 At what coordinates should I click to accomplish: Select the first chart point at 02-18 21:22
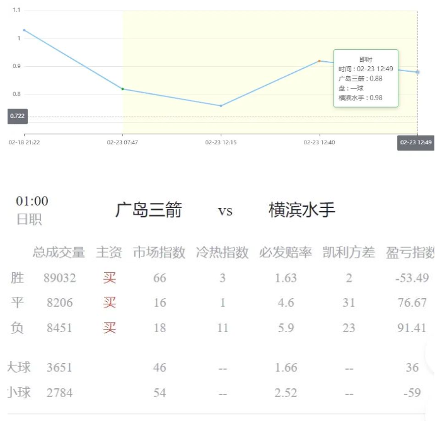point(25,30)
